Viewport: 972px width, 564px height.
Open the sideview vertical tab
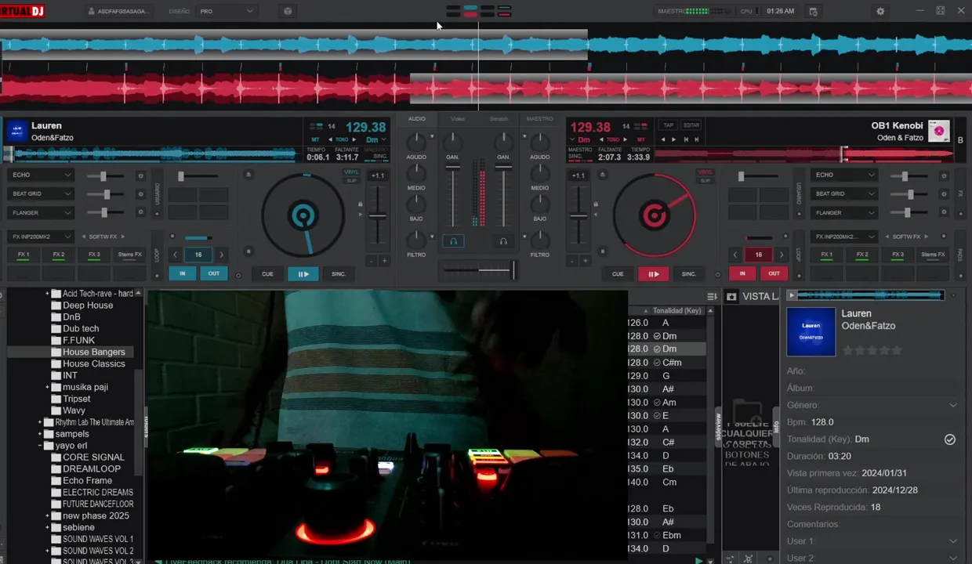tap(717, 428)
